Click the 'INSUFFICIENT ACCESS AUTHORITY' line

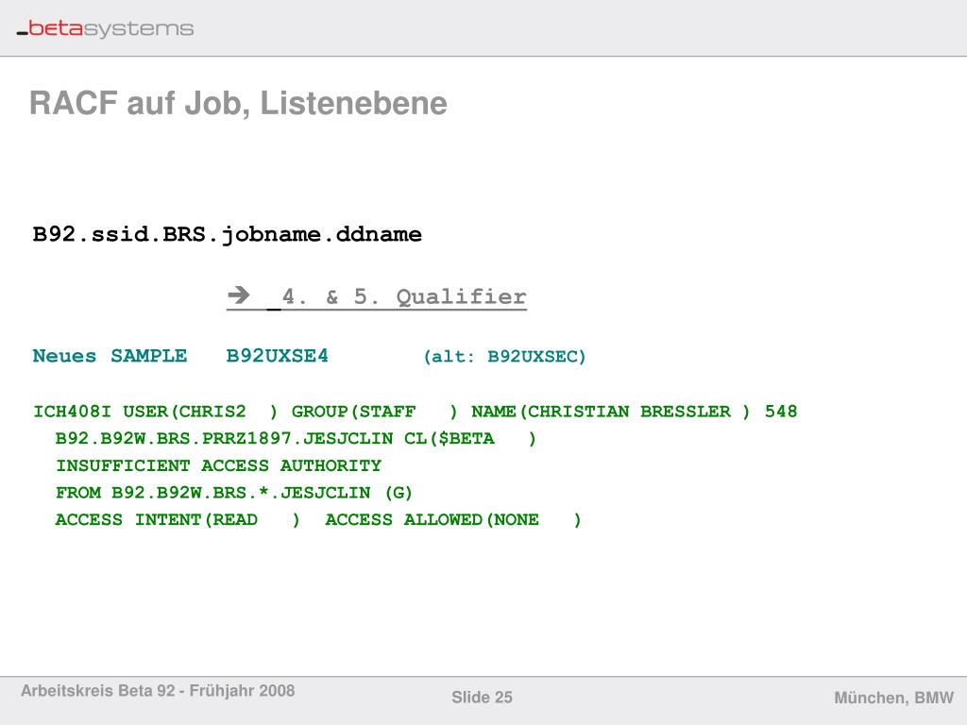click(x=219, y=465)
